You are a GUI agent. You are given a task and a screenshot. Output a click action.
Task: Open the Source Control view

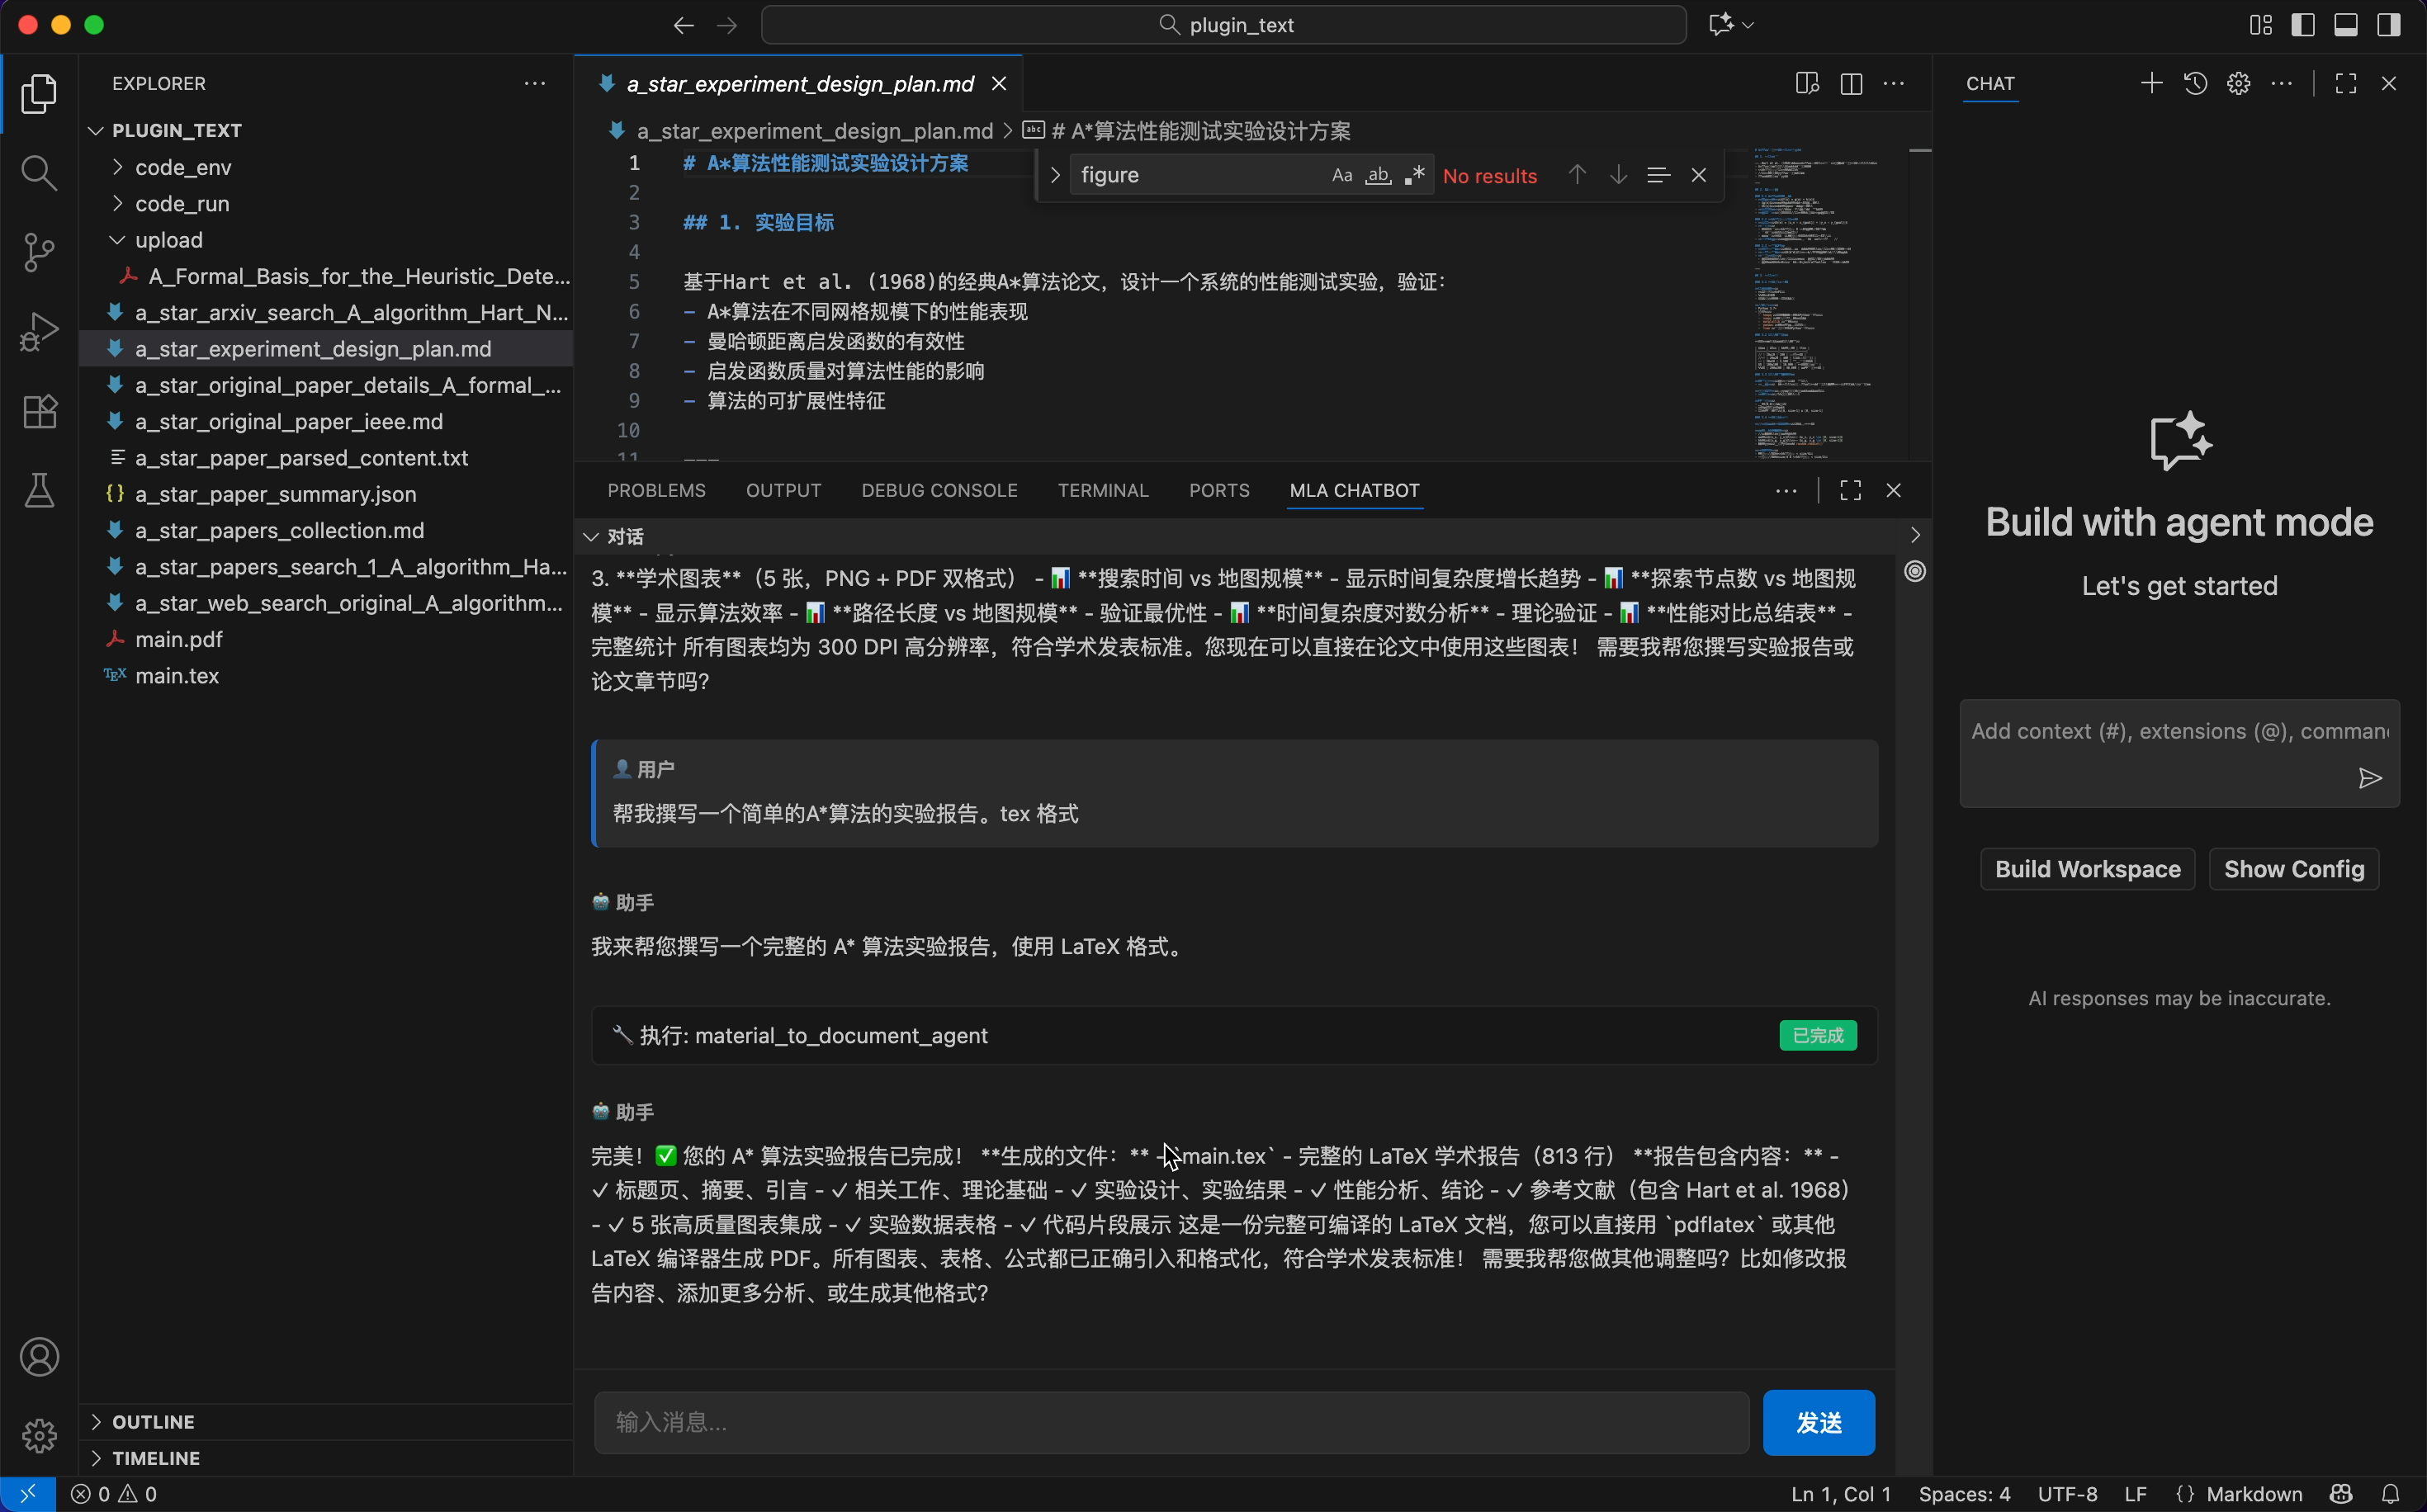point(39,252)
